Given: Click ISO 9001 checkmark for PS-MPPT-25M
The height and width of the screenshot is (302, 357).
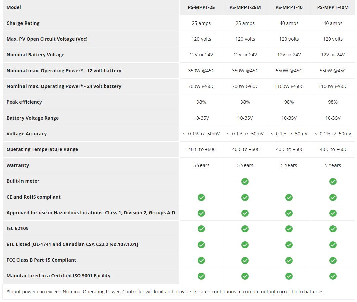Looking at the screenshot, I should pyautogui.click(x=245, y=276).
